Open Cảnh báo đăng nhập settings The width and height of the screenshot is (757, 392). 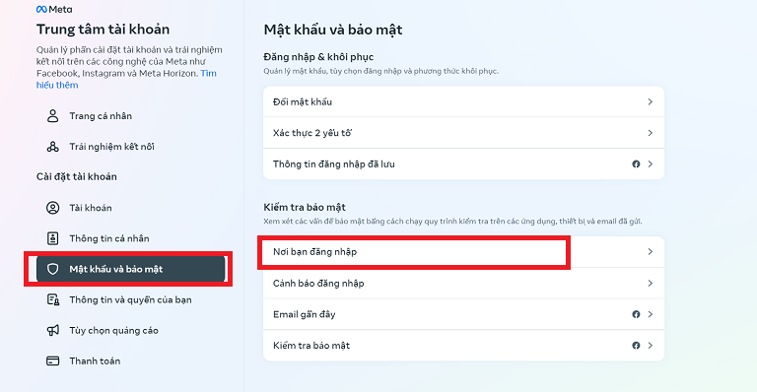[463, 283]
